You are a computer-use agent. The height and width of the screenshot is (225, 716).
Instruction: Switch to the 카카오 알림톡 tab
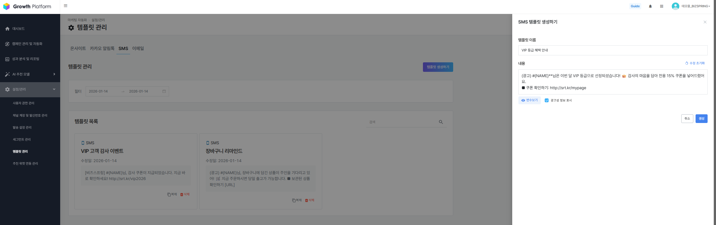click(x=102, y=48)
